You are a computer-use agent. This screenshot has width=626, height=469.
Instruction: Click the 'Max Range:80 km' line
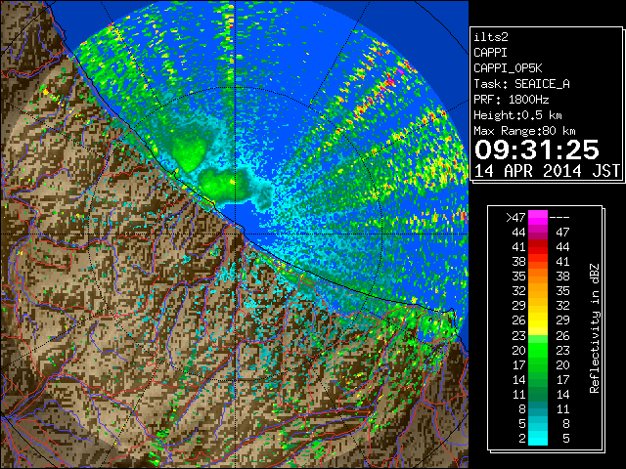pyautogui.click(x=524, y=131)
